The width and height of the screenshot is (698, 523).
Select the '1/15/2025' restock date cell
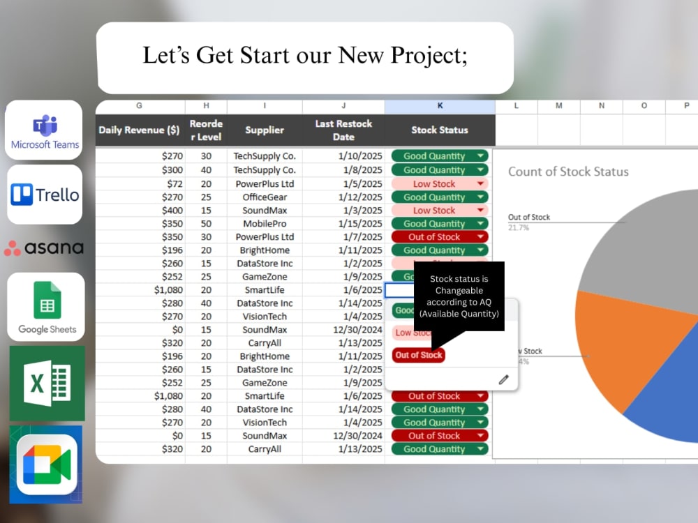[x=343, y=224]
